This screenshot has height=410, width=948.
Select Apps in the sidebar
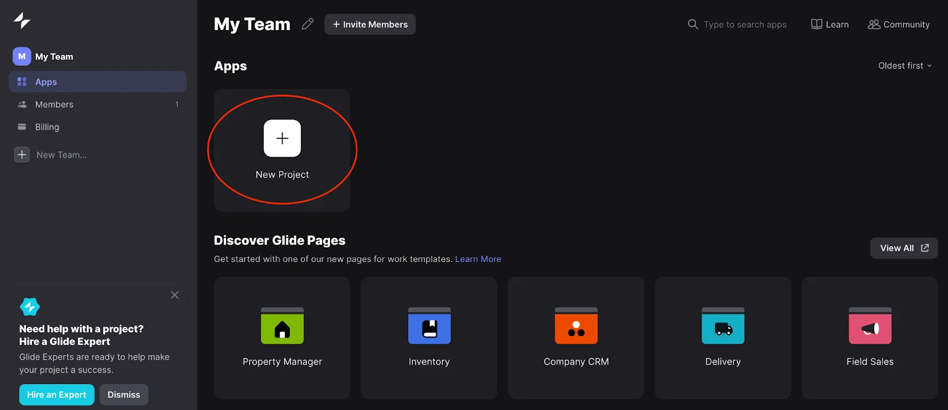[x=98, y=82]
